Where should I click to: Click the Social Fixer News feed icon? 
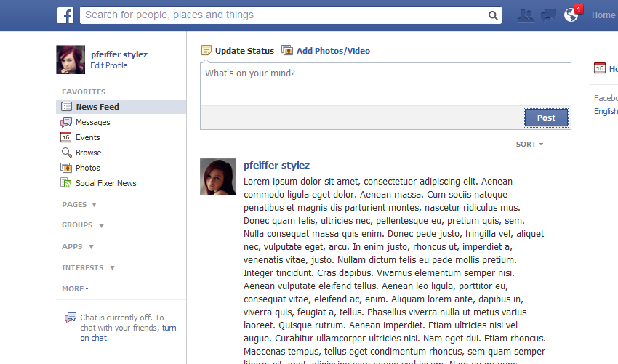click(66, 183)
